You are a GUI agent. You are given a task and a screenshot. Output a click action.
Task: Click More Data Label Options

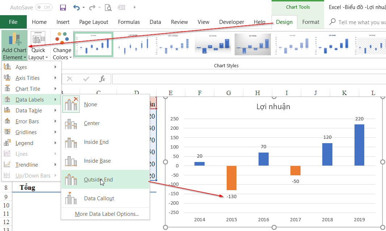click(x=106, y=214)
